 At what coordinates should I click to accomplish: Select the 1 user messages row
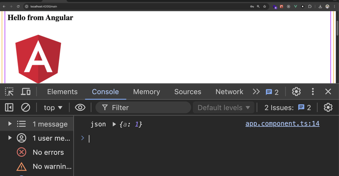click(x=37, y=138)
